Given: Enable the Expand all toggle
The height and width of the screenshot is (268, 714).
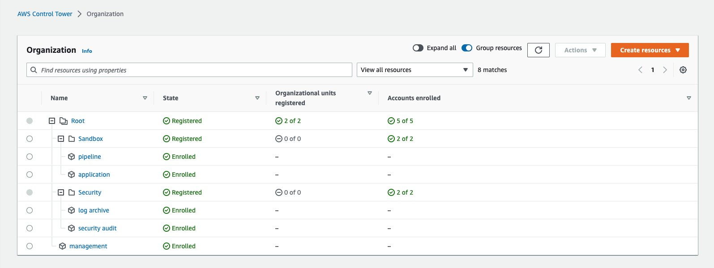Looking at the screenshot, I should click(418, 48).
